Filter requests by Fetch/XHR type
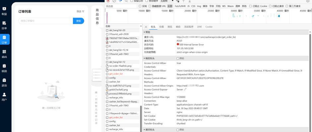This screenshot has width=312, height=132. tap(180, 6)
